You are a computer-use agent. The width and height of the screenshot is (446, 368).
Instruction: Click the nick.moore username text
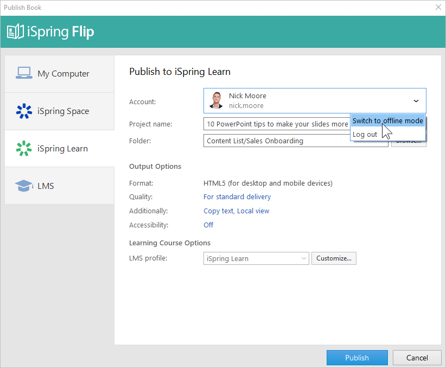click(246, 106)
